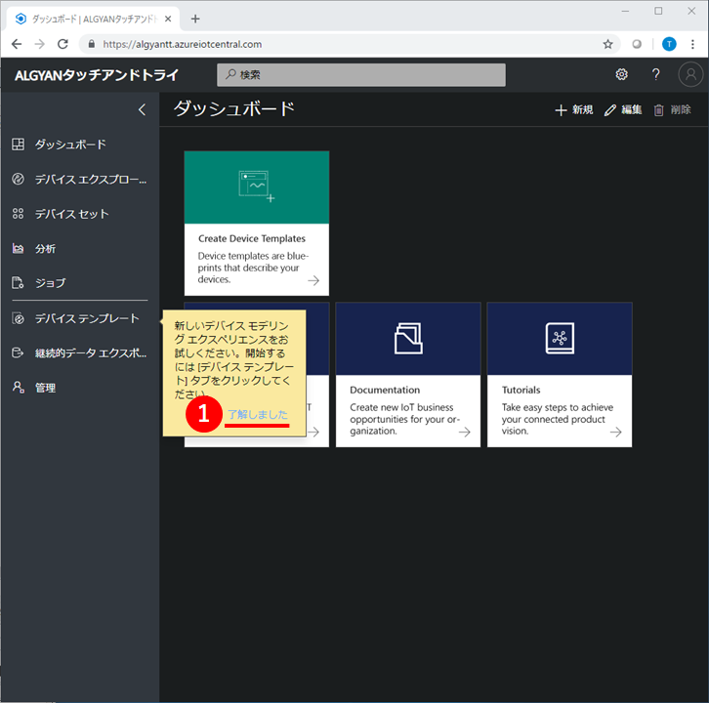Open デバイス エクスプローラー in the sidebar
The height and width of the screenshot is (703, 709).
click(79, 179)
